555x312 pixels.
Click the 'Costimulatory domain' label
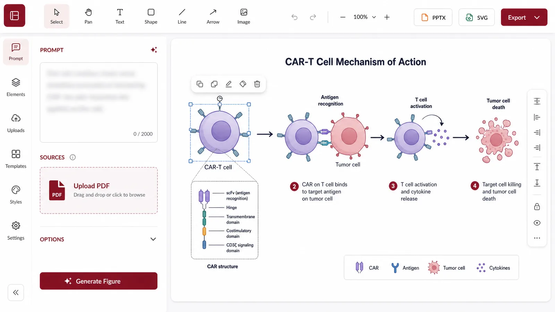coord(239,233)
